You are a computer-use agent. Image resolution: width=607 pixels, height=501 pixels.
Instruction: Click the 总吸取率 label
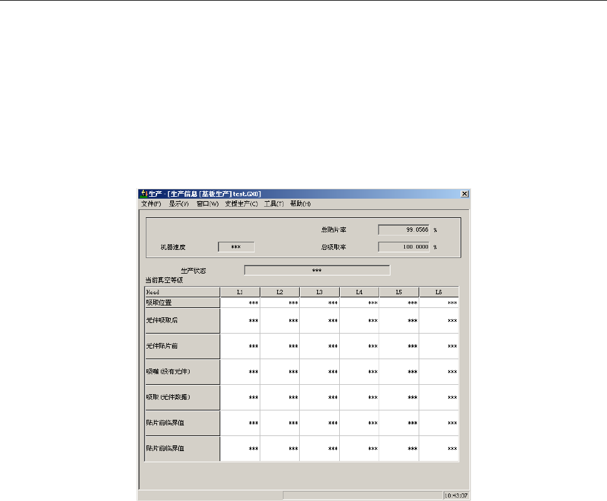point(334,247)
